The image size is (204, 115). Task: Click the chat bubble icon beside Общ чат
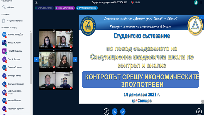[x=4, y=7]
